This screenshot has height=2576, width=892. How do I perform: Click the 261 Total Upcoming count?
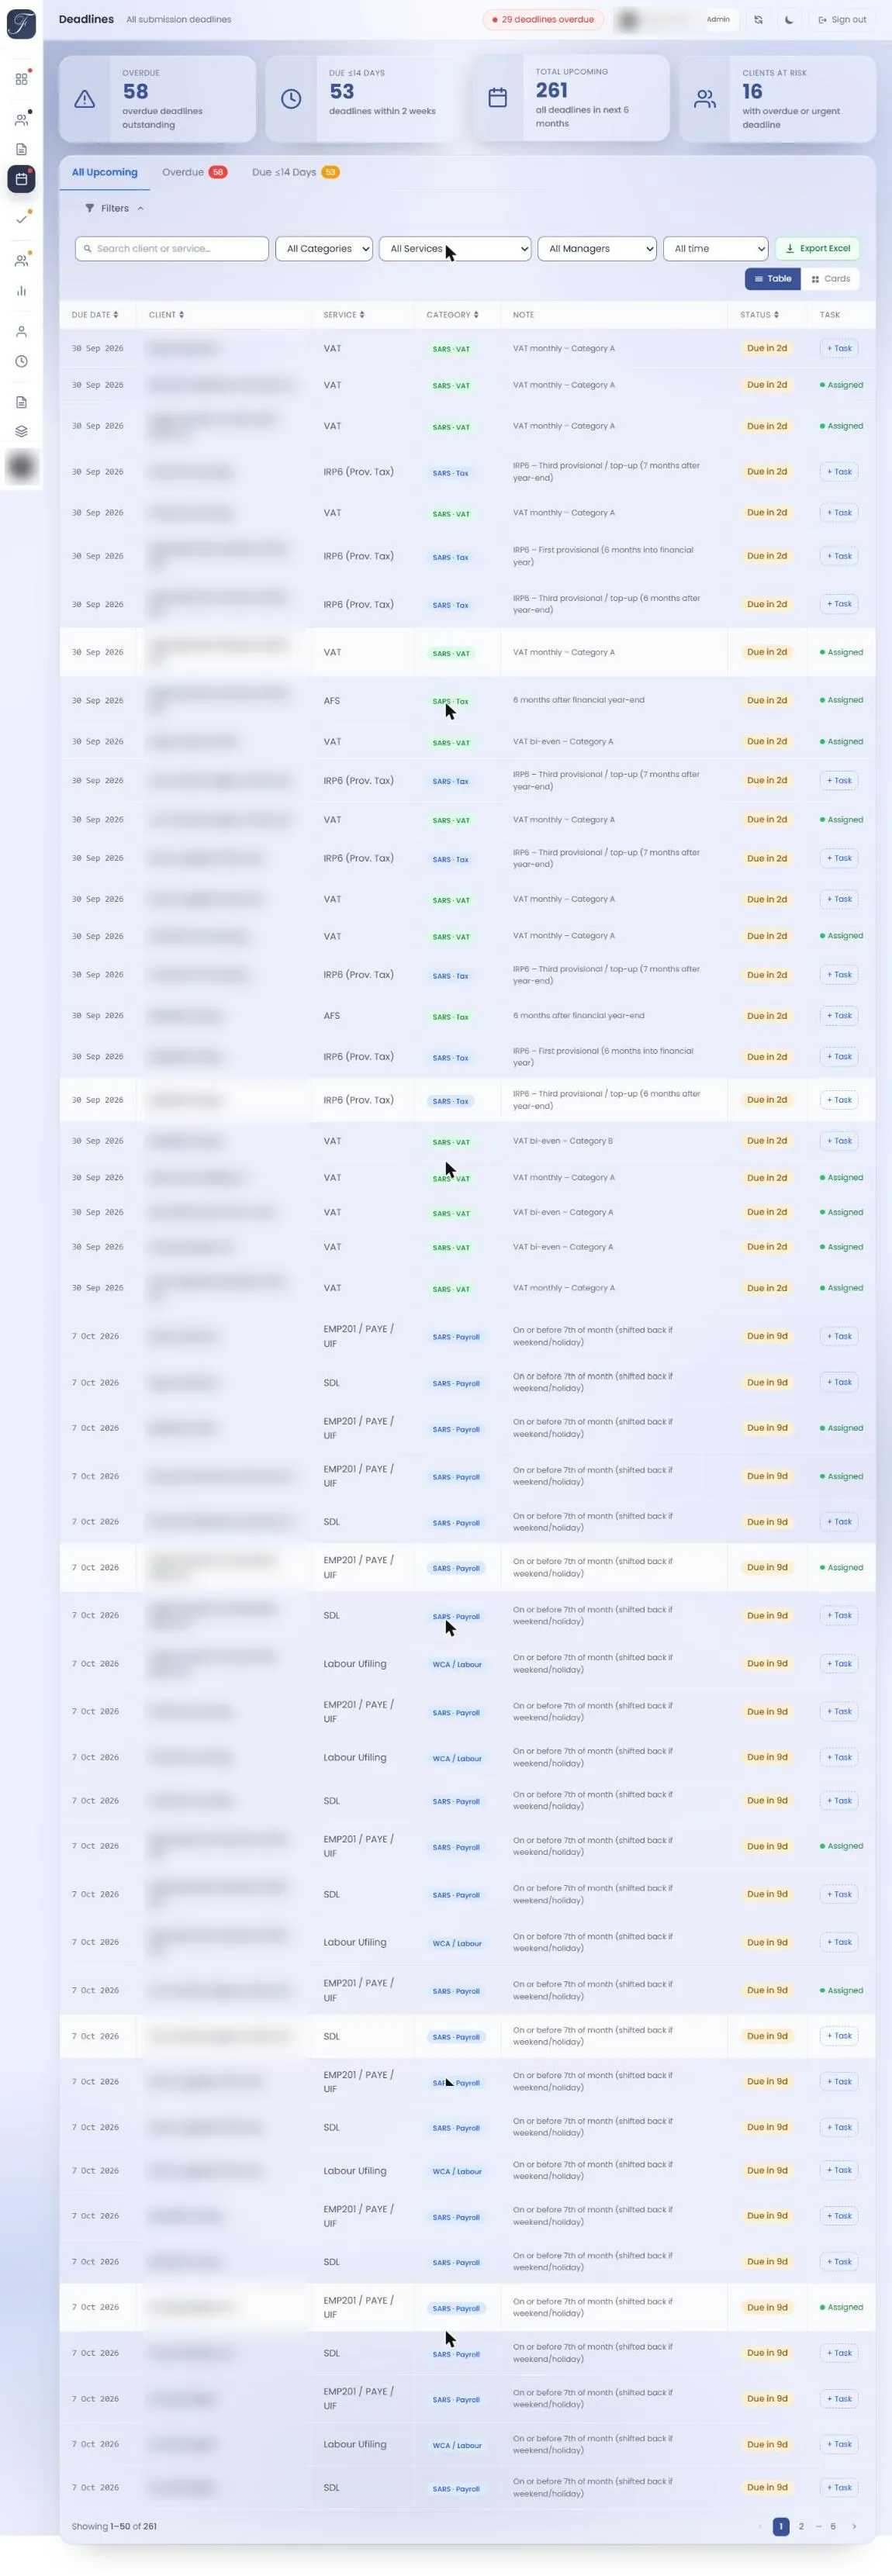(551, 90)
